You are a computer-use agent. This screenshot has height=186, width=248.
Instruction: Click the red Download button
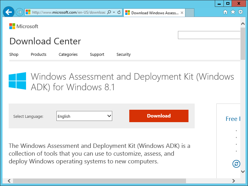tap(159, 116)
